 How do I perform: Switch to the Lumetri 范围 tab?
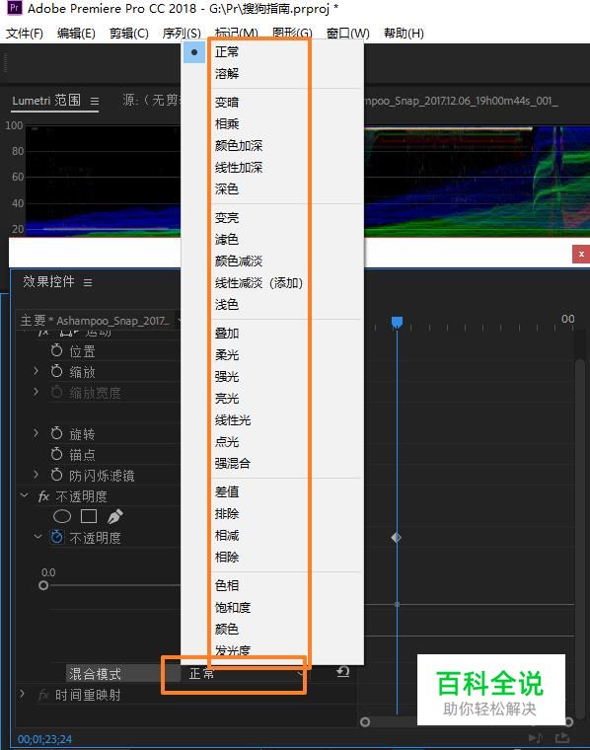pos(46,101)
